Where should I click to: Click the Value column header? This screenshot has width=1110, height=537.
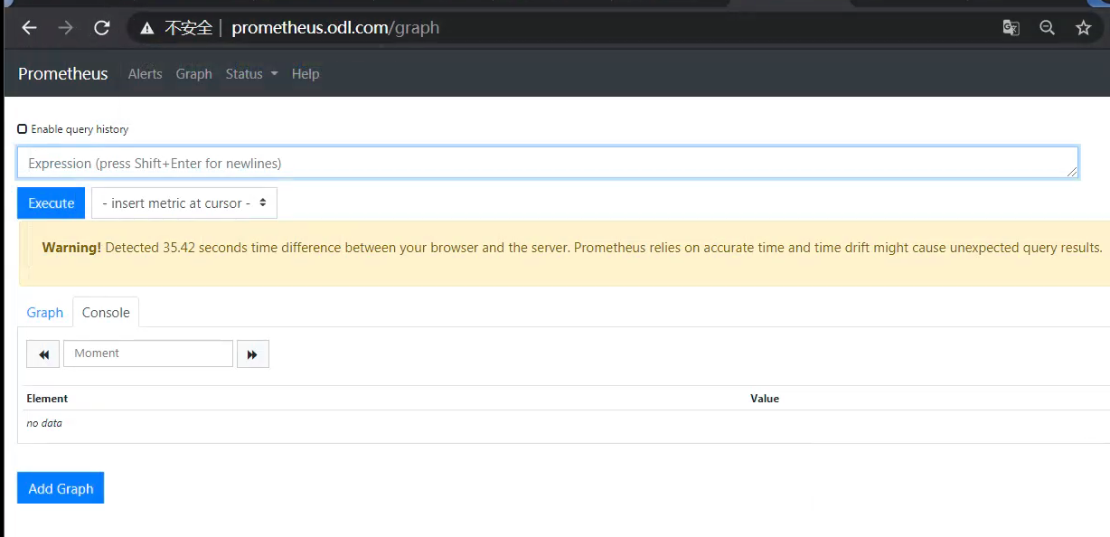765,399
